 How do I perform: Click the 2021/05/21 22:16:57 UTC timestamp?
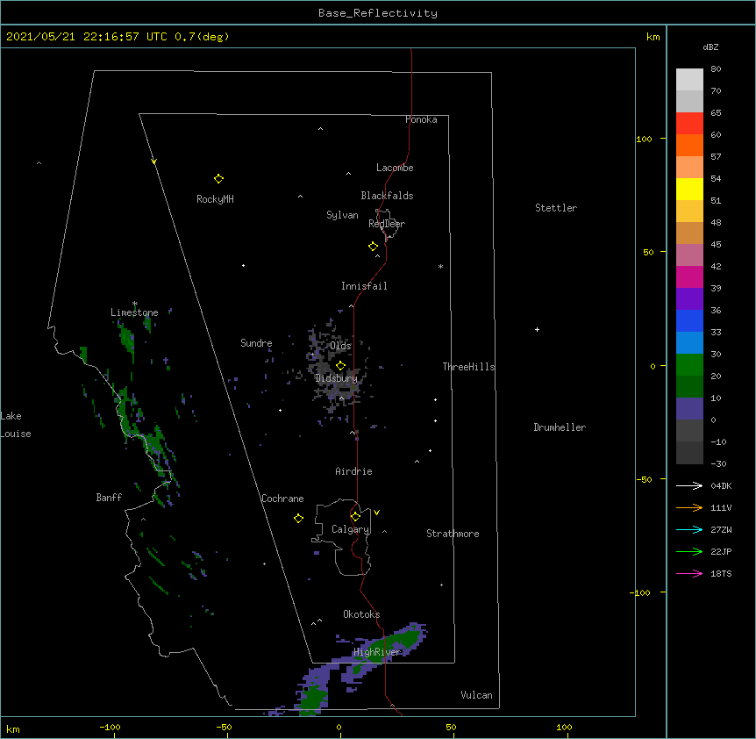coord(87,37)
